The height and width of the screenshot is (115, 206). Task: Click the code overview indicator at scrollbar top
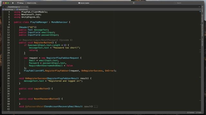point(200,11)
